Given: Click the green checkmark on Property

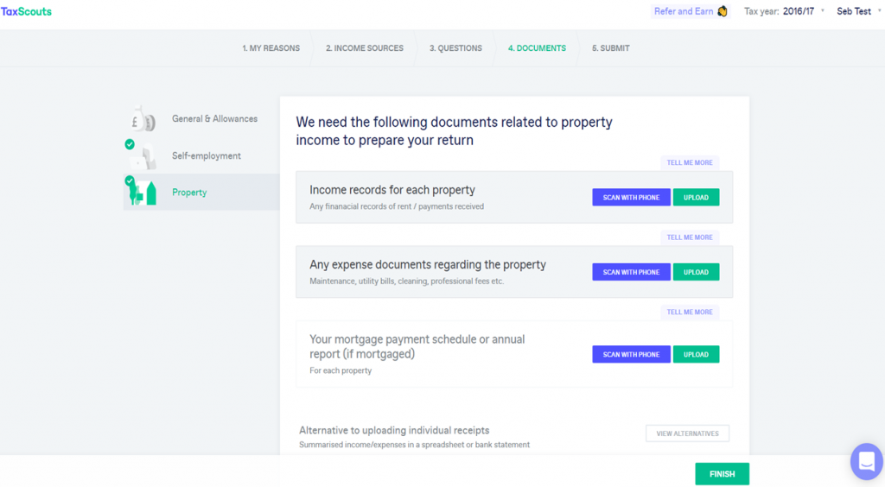Looking at the screenshot, I should [130, 181].
